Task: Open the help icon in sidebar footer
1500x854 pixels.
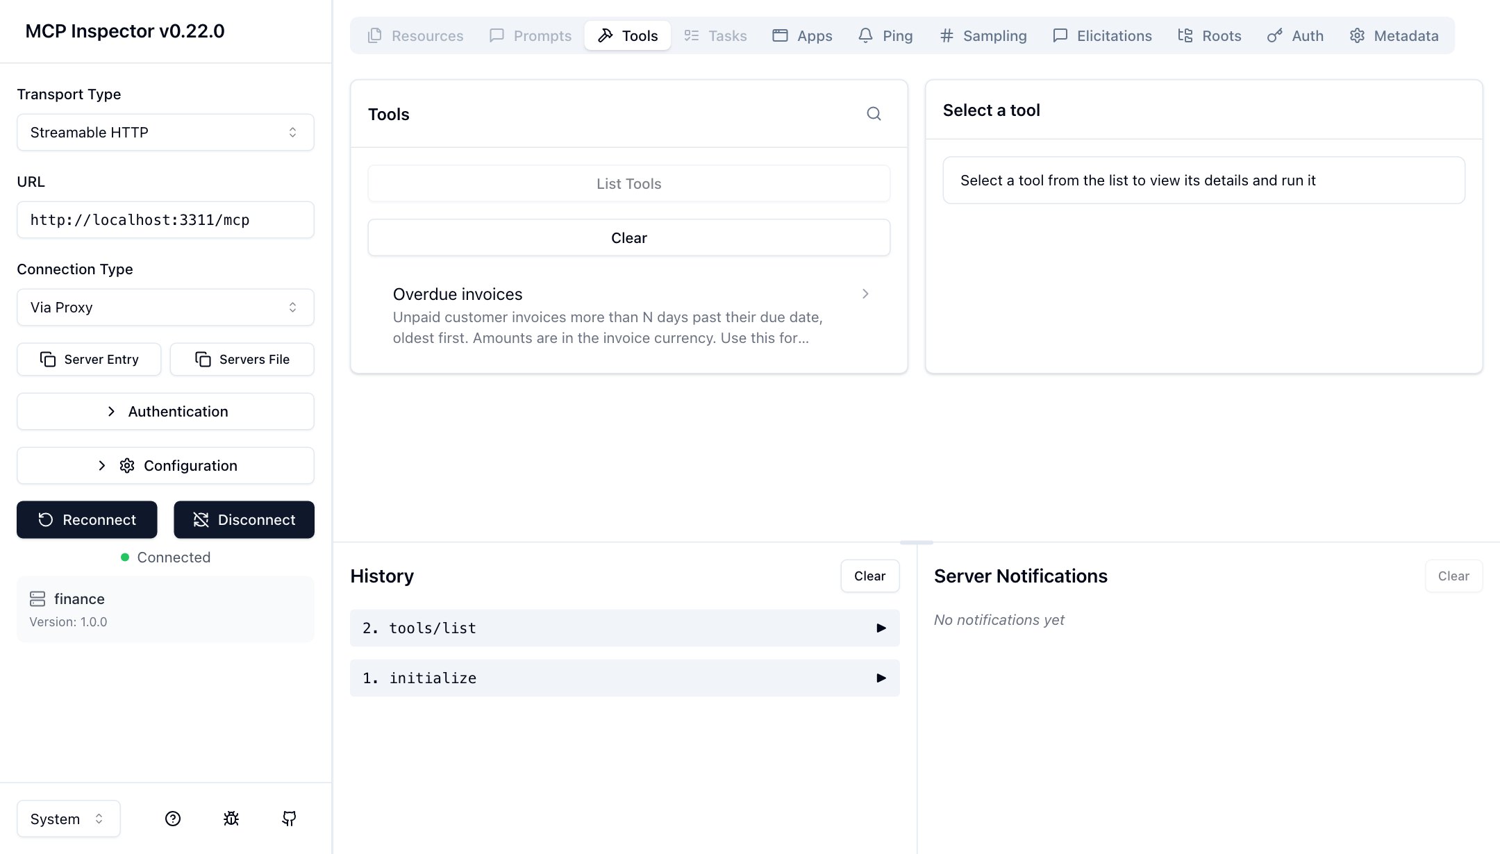Action: pyautogui.click(x=173, y=819)
